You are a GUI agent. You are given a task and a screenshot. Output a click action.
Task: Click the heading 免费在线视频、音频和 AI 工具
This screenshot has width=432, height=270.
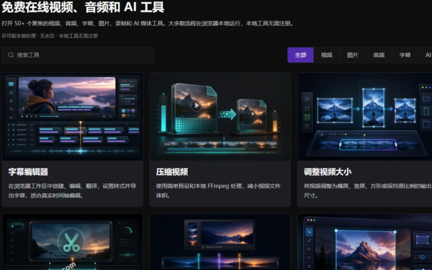83,7
